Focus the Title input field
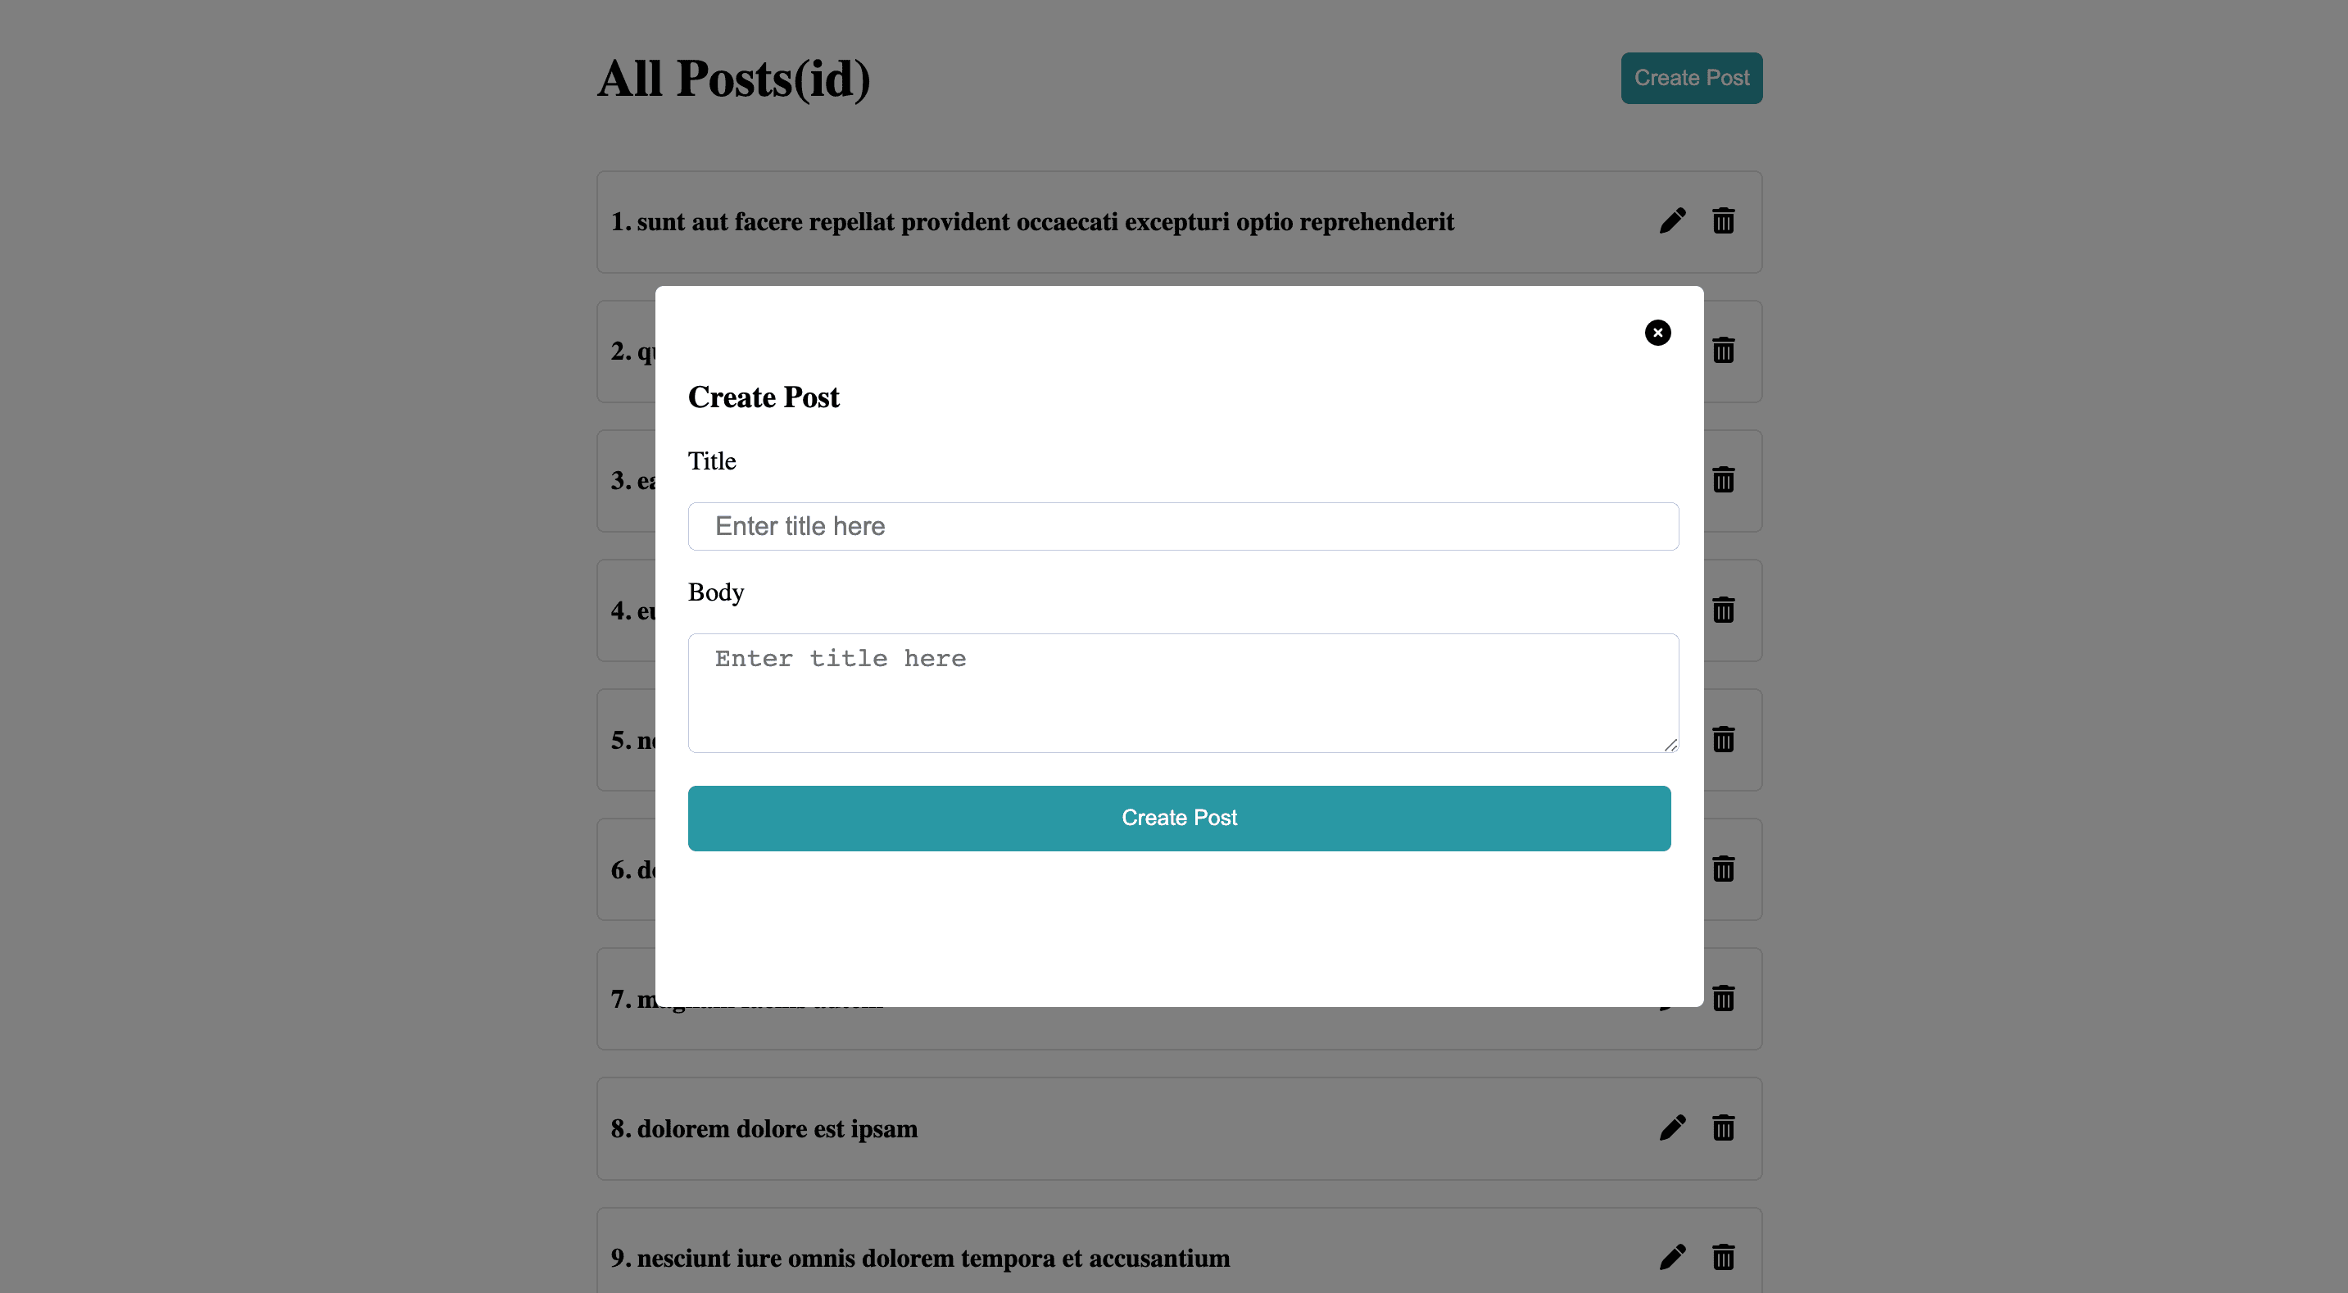The height and width of the screenshot is (1293, 2348). coord(1182,526)
